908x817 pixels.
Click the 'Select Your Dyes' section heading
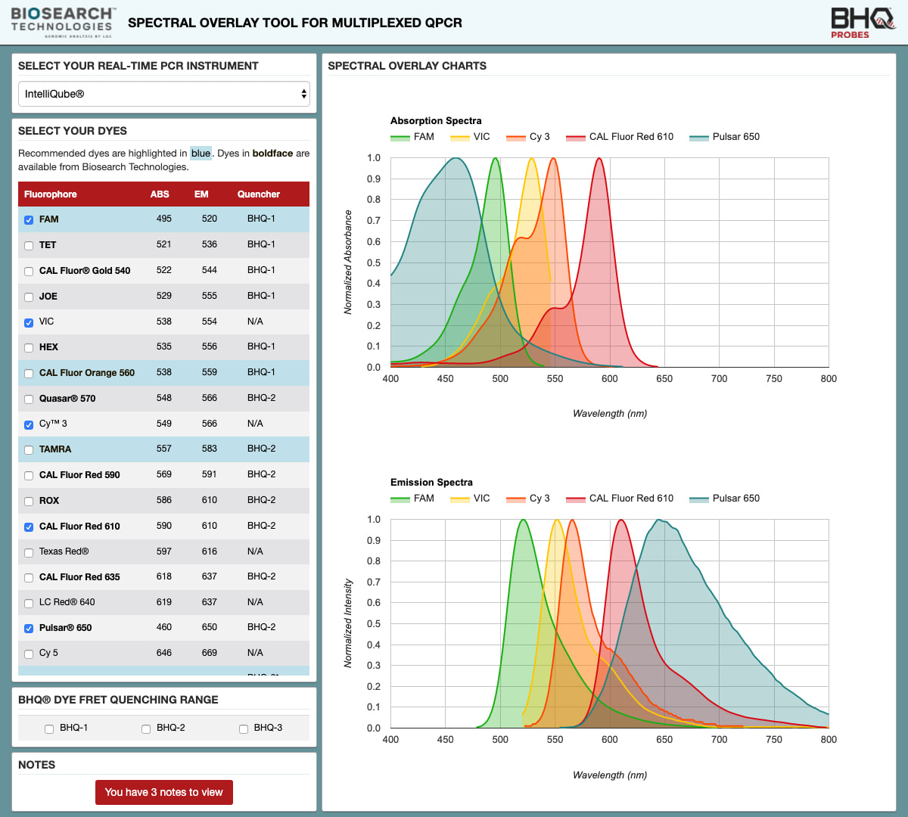point(73,131)
